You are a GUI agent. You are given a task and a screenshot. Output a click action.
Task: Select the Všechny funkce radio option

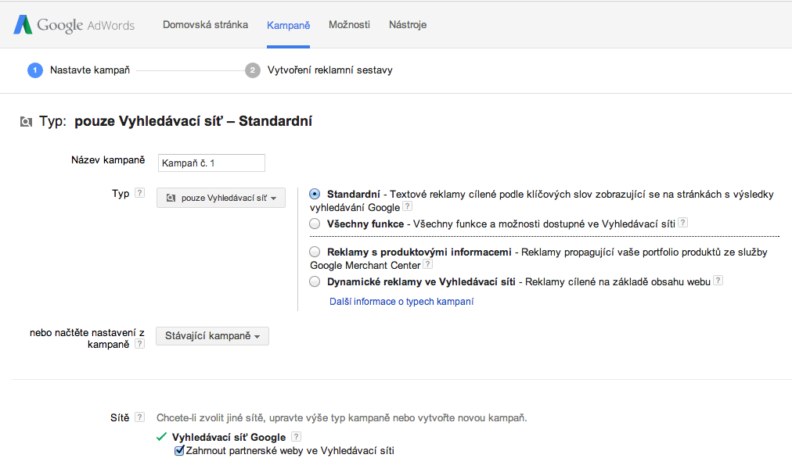point(315,224)
